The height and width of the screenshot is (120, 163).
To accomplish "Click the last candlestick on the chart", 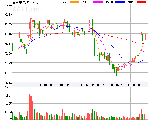I will [145, 38].
